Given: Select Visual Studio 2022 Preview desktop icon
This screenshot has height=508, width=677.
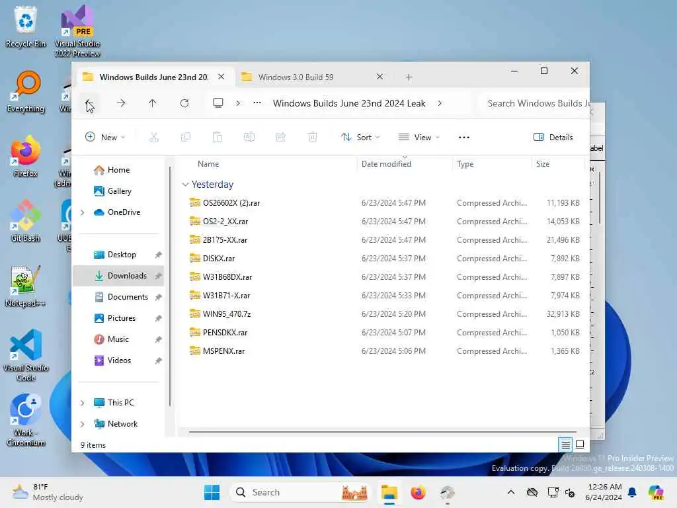Looking at the screenshot, I should click(77, 32).
